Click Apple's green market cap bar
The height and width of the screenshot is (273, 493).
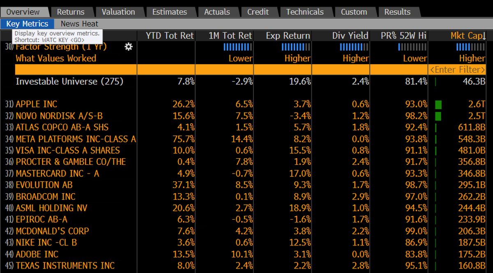[438, 104]
